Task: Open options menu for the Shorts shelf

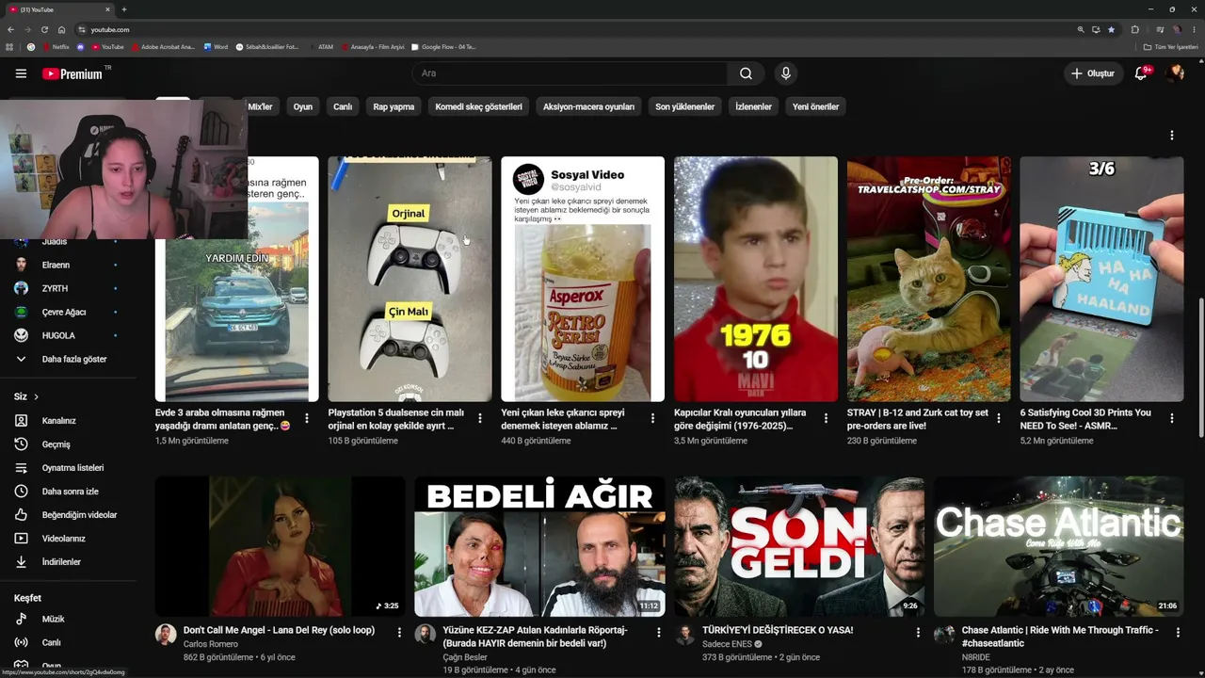Action: 1172,136
